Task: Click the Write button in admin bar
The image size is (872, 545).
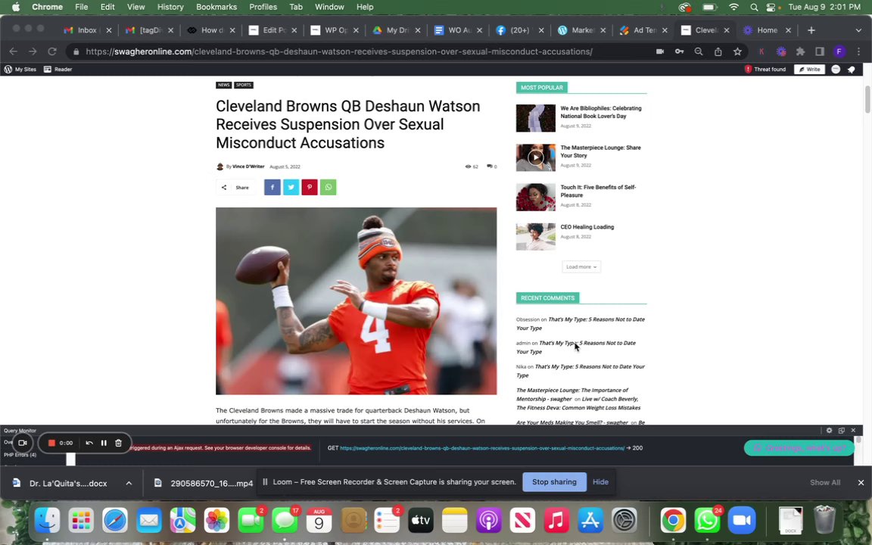Action: pyautogui.click(x=809, y=69)
